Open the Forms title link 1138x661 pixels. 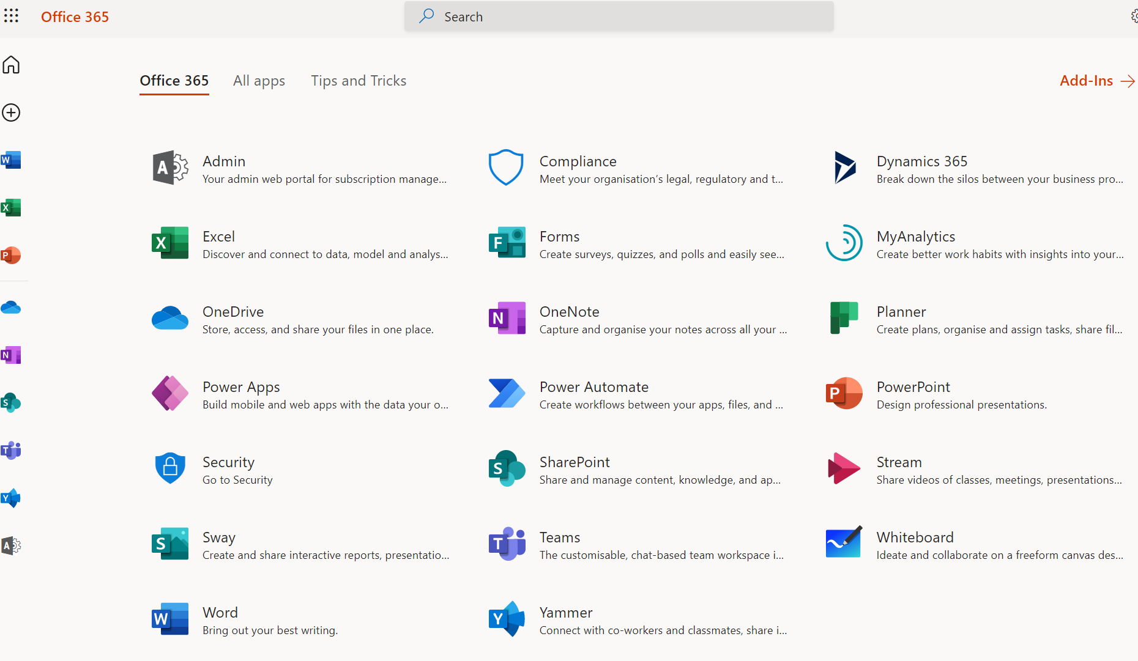[x=560, y=237]
